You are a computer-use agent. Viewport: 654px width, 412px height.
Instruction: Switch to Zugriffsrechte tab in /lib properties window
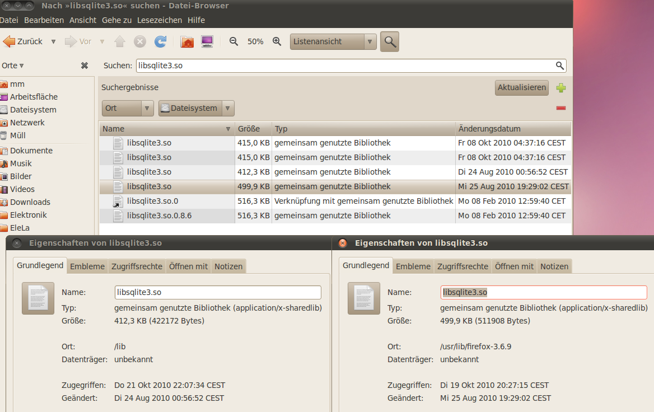(x=137, y=266)
